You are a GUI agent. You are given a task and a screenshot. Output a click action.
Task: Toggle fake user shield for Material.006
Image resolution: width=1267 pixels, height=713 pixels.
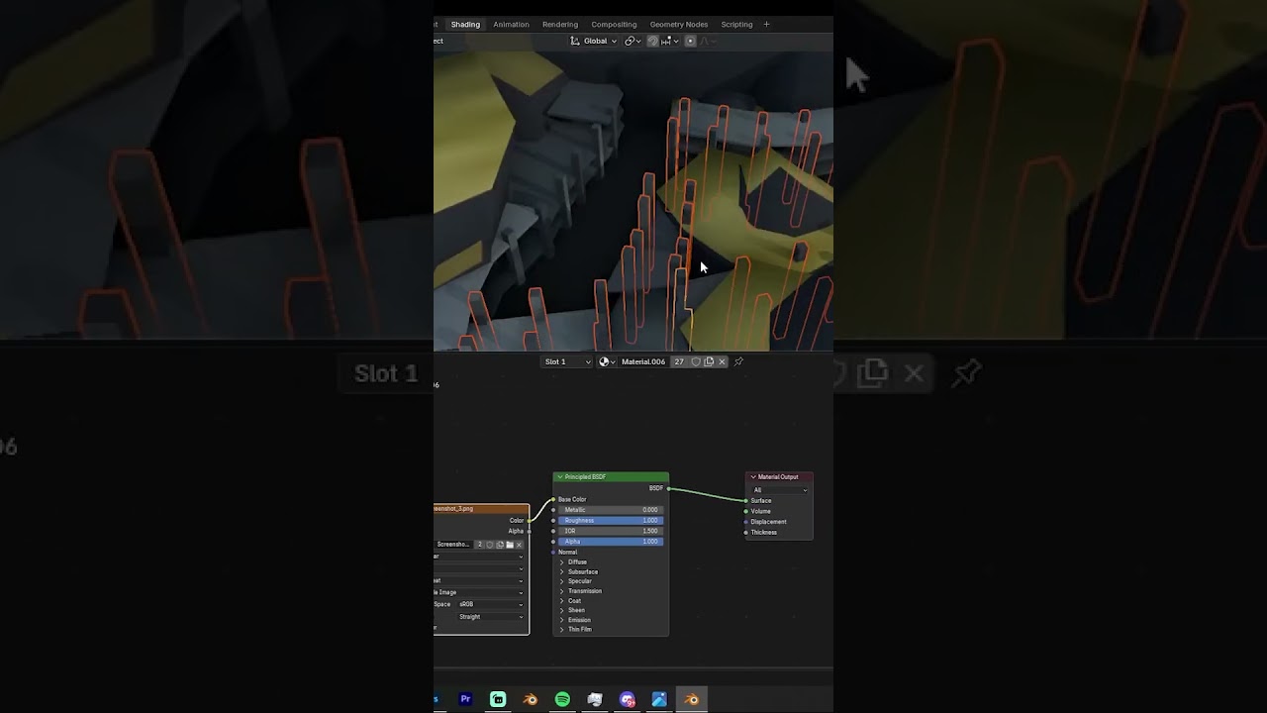click(x=696, y=361)
